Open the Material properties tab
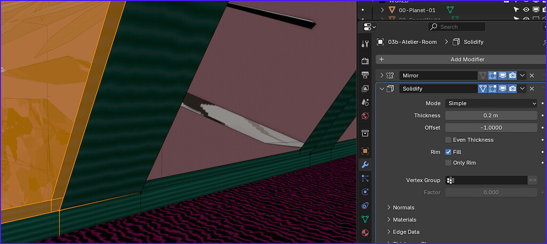 click(365, 232)
